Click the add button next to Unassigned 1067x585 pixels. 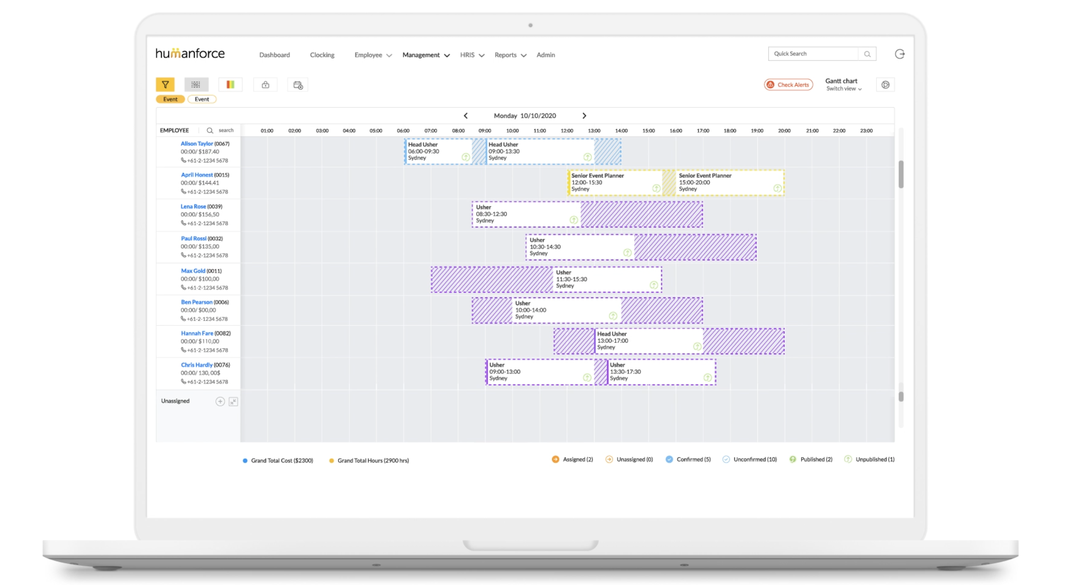220,401
